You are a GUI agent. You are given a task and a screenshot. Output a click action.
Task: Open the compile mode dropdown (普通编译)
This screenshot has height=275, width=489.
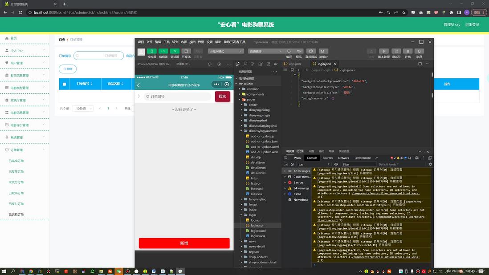click(265, 51)
